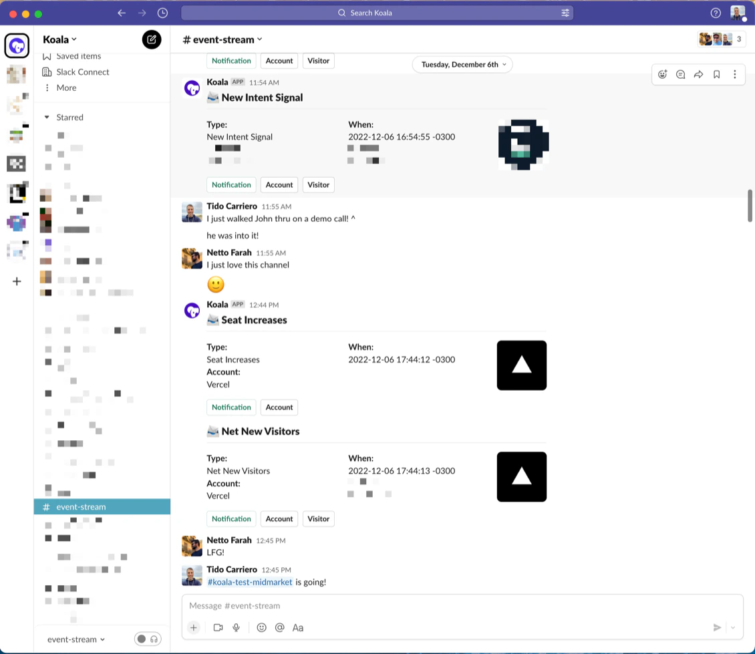Click Netto Farah's name at 11:55 AM
The image size is (755, 654).
tap(229, 253)
